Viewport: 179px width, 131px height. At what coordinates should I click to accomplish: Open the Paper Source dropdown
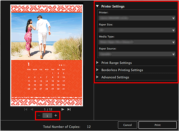point(137,54)
